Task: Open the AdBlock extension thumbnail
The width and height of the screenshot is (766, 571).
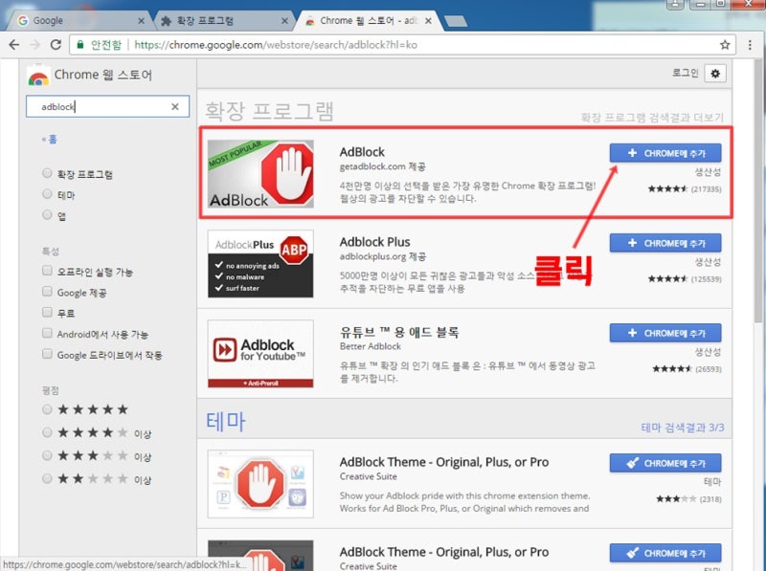Action: (x=260, y=174)
